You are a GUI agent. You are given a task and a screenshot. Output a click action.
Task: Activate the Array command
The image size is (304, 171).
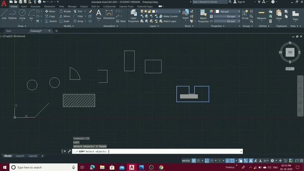[x=78, y=21]
